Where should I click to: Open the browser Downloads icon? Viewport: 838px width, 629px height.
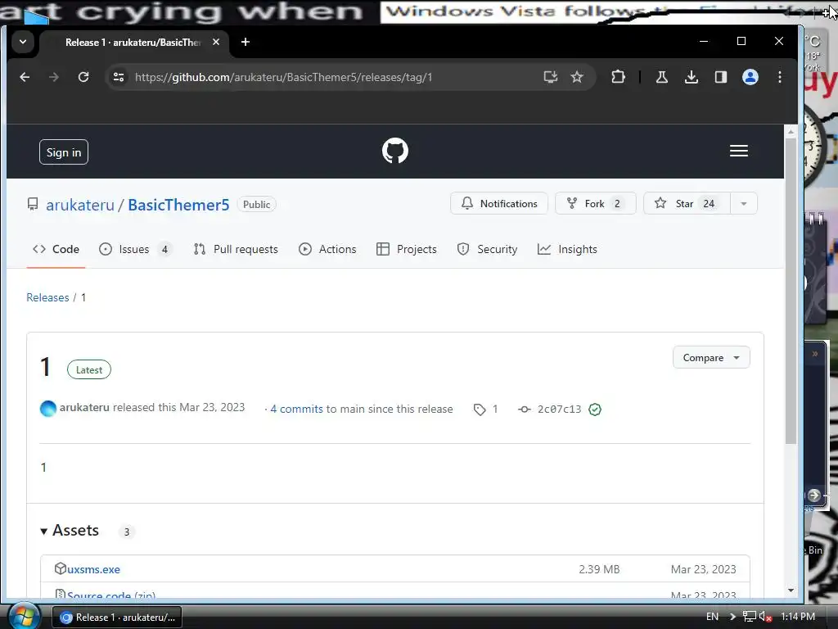(691, 77)
